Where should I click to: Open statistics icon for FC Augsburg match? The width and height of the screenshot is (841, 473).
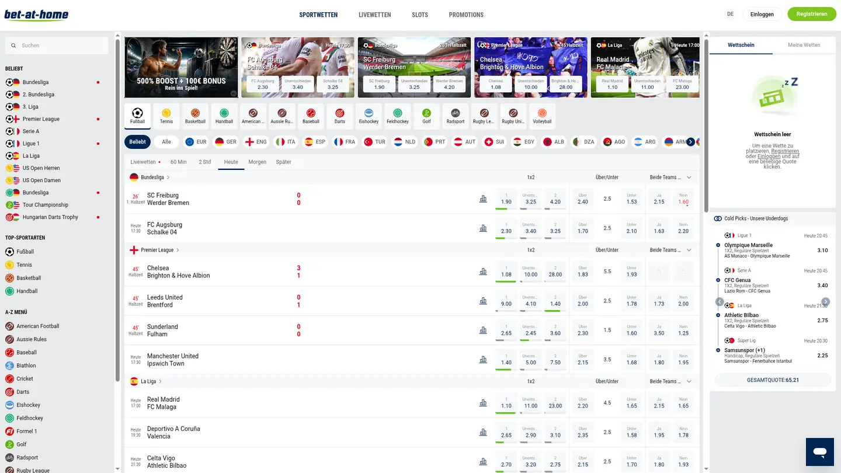pyautogui.click(x=483, y=228)
